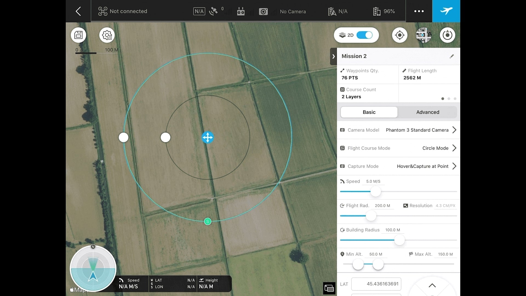The height and width of the screenshot is (296, 526).
Task: Expand Flight Course Mode options
Action: coord(454,148)
